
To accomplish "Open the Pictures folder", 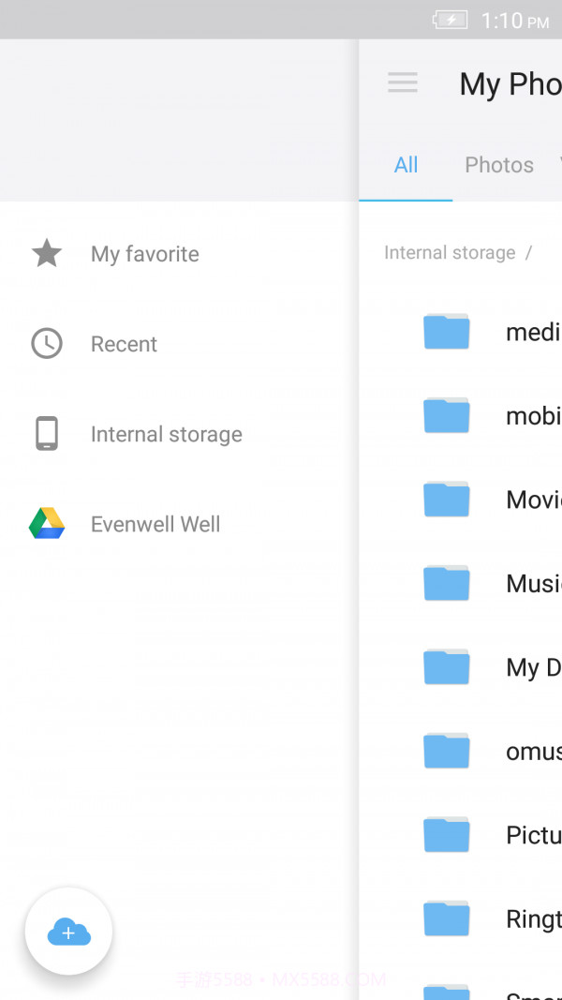I will click(x=533, y=835).
